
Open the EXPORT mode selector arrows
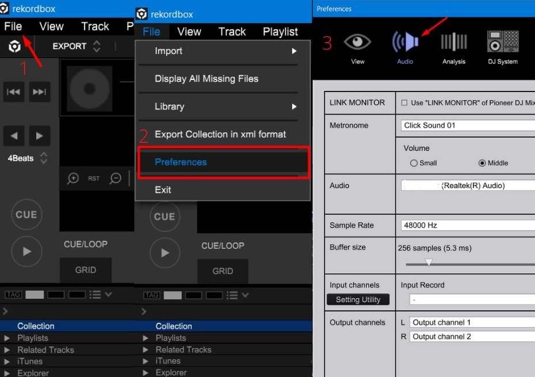pyautogui.click(x=97, y=46)
